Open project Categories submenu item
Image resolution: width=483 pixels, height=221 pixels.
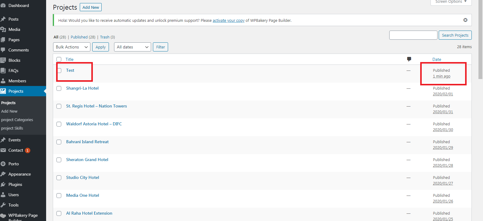(x=17, y=120)
